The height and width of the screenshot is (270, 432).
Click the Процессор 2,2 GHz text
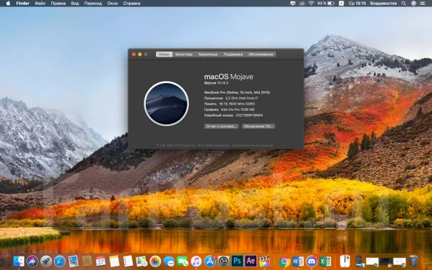point(231,98)
